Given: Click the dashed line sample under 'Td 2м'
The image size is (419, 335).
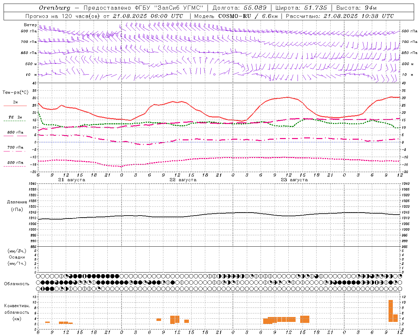Looking at the screenshot, I should (14, 121).
